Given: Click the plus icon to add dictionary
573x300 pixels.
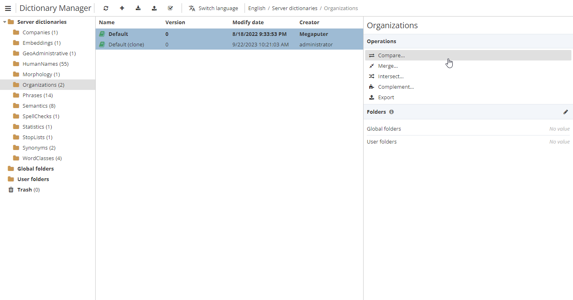Looking at the screenshot, I should pyautogui.click(x=122, y=8).
